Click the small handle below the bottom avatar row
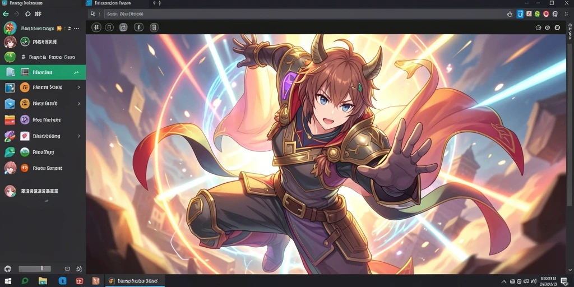The width and height of the screenshot is (574, 287). tap(46, 201)
